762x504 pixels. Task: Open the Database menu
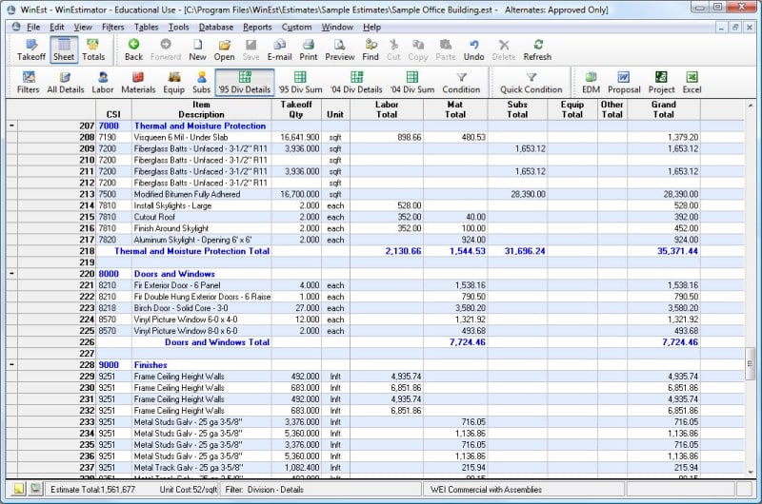[x=216, y=28]
